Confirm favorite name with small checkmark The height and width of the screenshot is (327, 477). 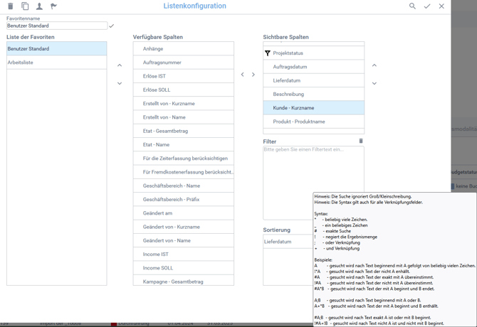[x=112, y=26]
